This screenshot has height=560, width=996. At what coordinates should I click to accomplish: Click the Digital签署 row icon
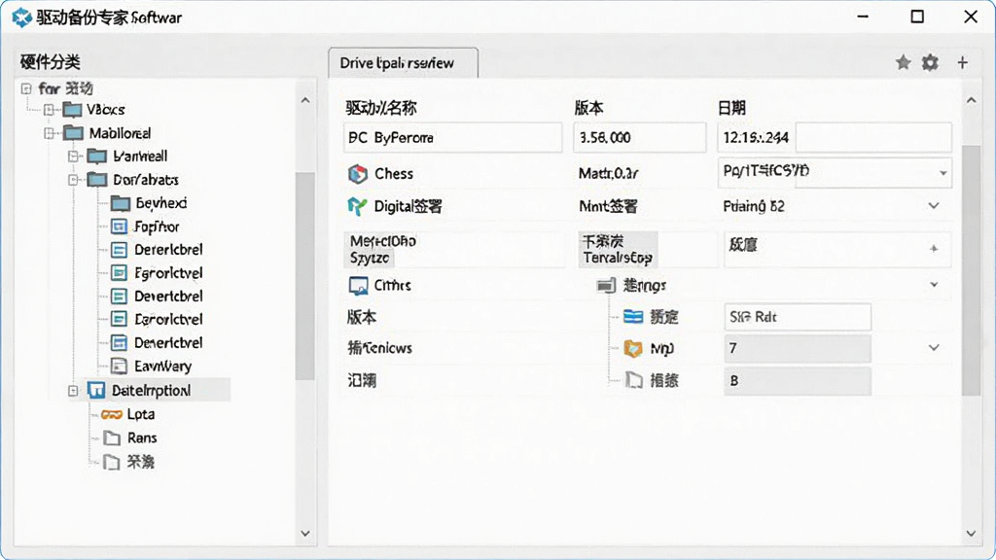pos(357,206)
